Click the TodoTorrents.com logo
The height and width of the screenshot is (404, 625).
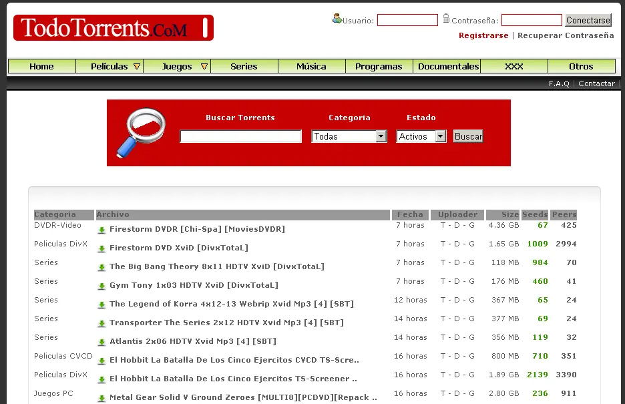click(114, 28)
